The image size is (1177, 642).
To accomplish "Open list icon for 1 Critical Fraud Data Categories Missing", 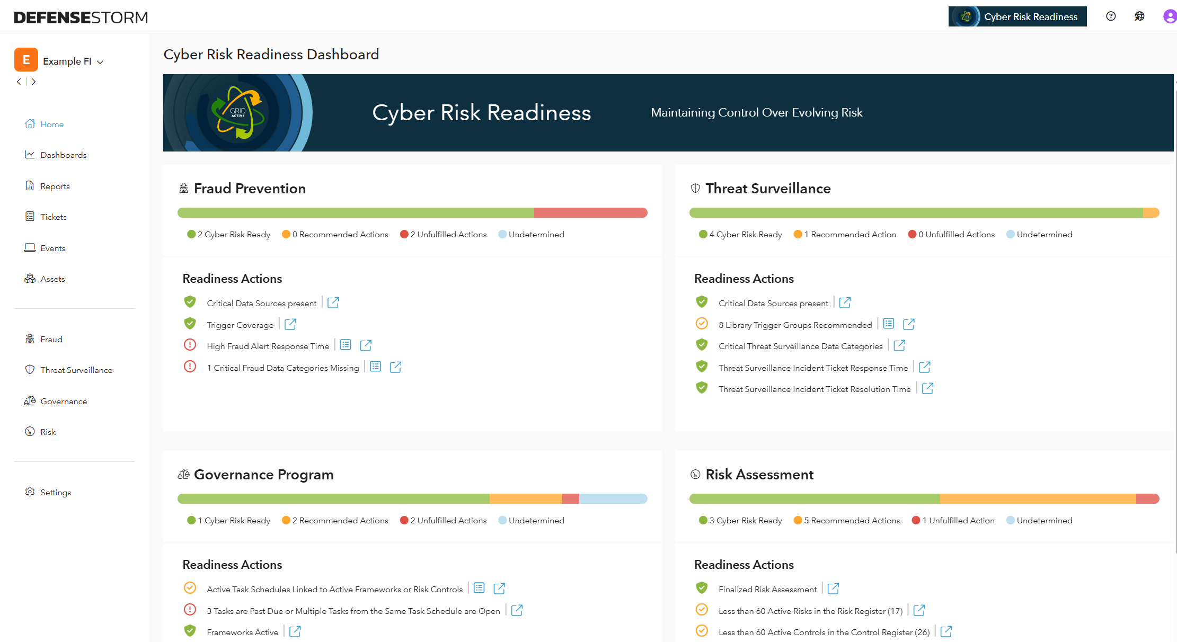I will click(376, 367).
